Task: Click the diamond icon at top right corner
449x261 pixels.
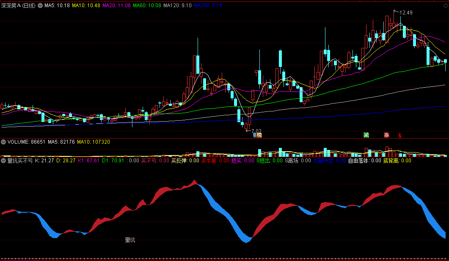Action: (x=446, y=6)
